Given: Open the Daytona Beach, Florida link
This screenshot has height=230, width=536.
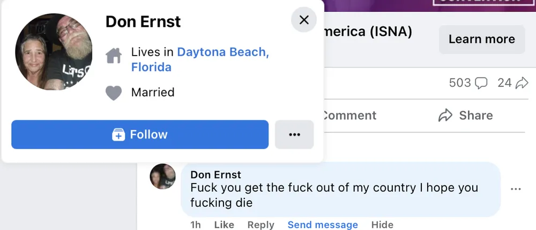Looking at the screenshot, I should 222,52.
